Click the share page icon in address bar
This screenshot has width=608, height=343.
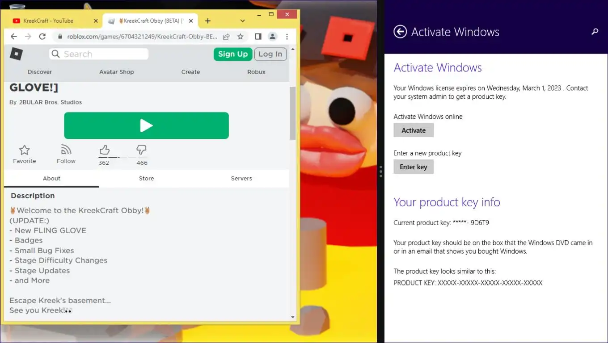click(x=226, y=37)
